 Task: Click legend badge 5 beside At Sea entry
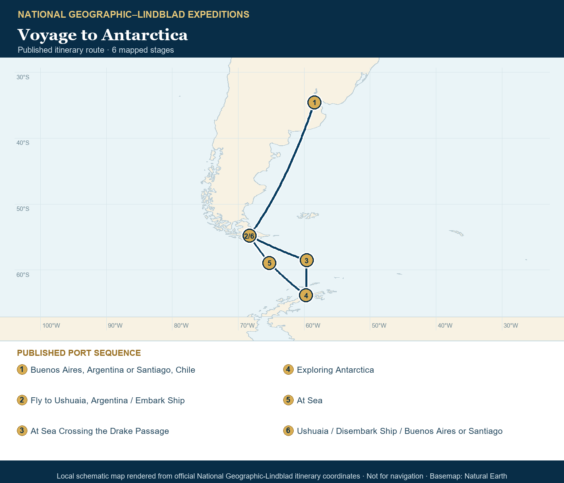coord(288,400)
